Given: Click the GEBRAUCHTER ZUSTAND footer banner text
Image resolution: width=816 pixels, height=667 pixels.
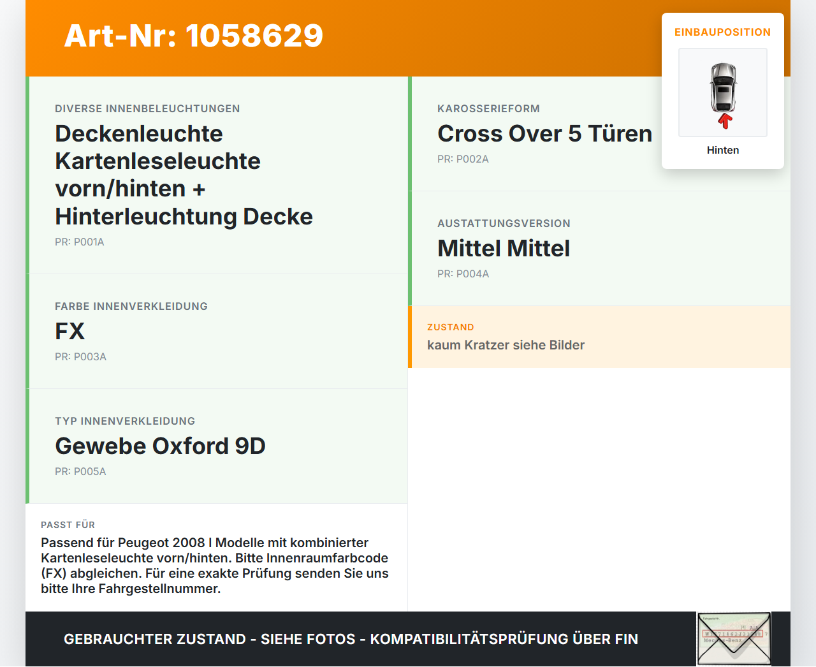Looking at the screenshot, I should click(351, 639).
